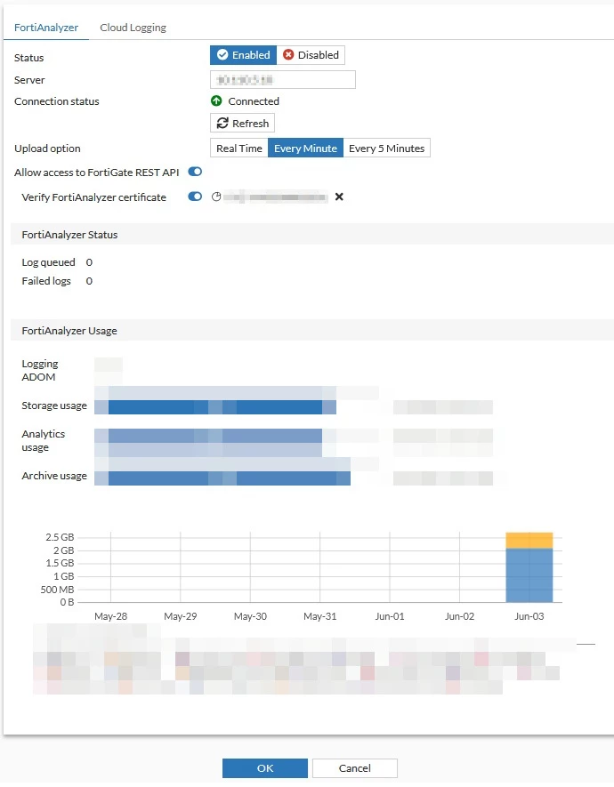Image resolution: width=614 pixels, height=787 pixels.
Task: Click the Jun-02 axis label
Action: click(459, 616)
